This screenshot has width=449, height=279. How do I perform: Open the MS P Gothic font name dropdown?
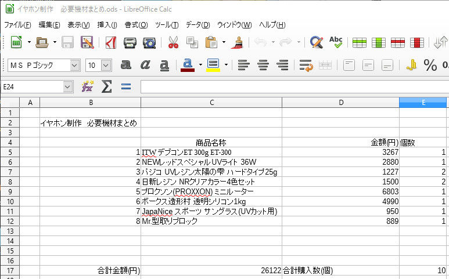74,66
